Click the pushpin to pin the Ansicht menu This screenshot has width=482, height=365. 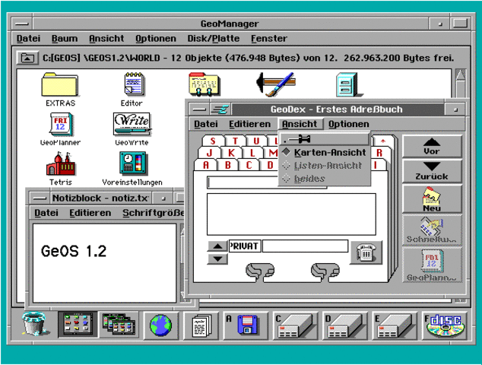[x=325, y=140]
